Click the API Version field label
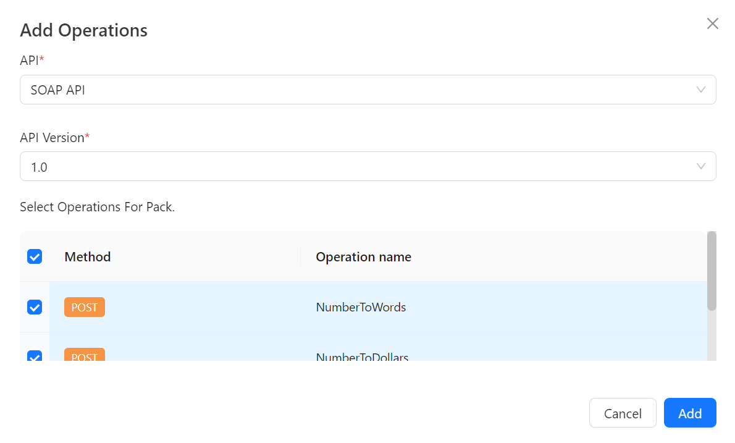Image resolution: width=735 pixels, height=443 pixels. 52,138
